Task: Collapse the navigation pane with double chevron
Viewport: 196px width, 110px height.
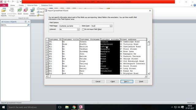Action: pyautogui.click(x=28, y=22)
